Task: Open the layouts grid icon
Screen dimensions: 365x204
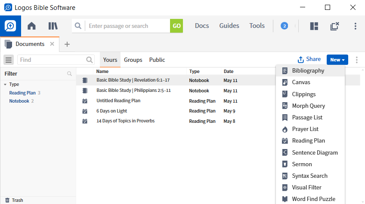Action: [x=314, y=26]
